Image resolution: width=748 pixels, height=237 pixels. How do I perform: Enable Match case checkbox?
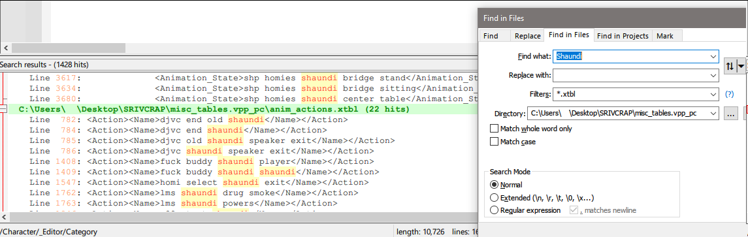(495, 142)
